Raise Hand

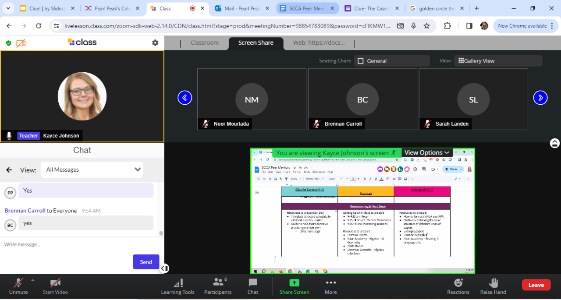click(494, 286)
